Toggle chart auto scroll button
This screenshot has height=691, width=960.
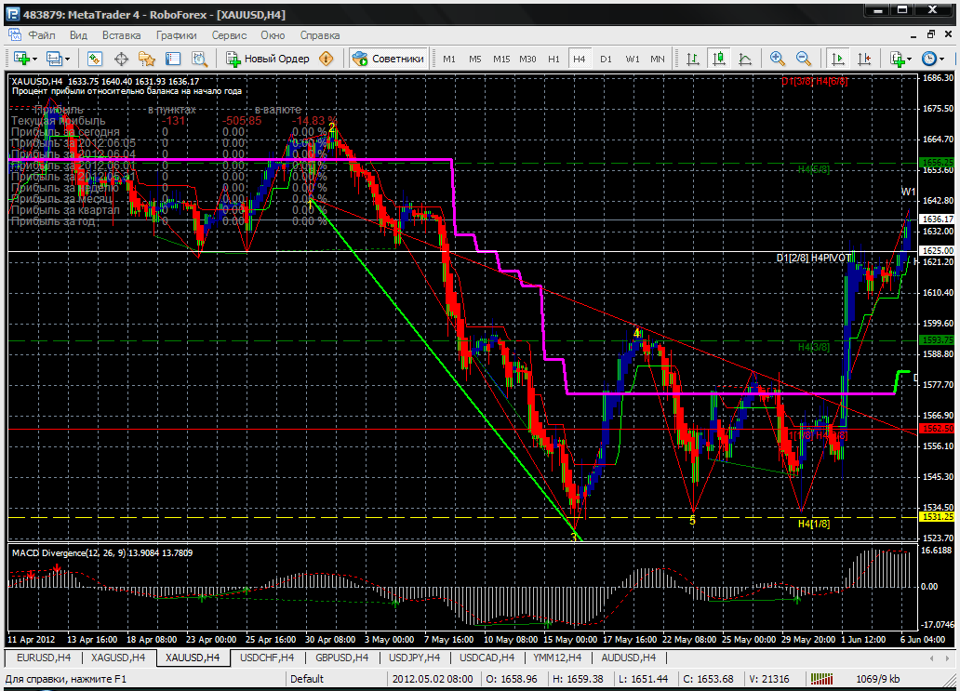click(838, 59)
